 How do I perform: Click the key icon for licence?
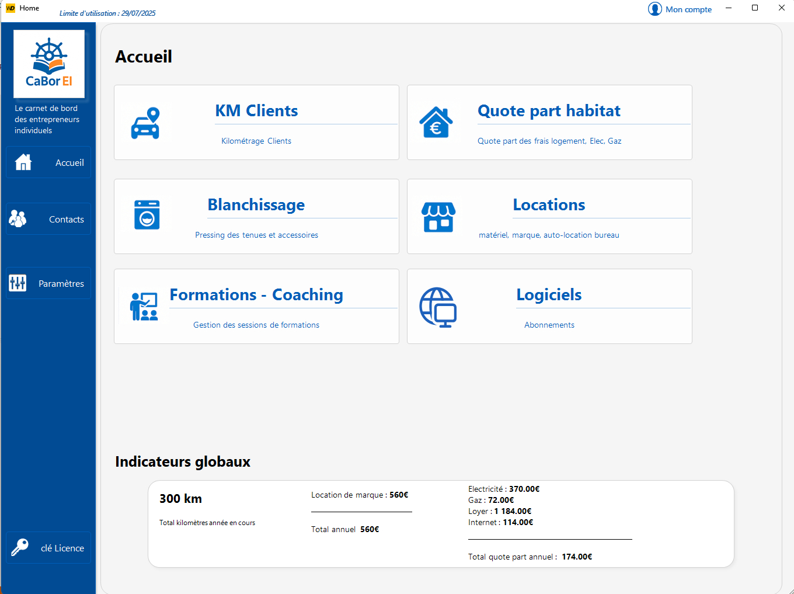[x=19, y=547]
